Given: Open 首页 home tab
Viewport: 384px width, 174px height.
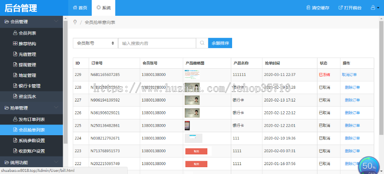Looking at the screenshot, I should (x=80, y=8).
